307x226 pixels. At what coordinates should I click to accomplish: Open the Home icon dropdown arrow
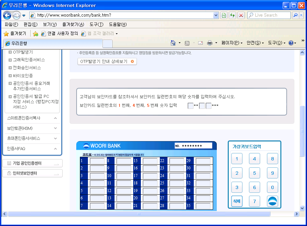click(179, 43)
